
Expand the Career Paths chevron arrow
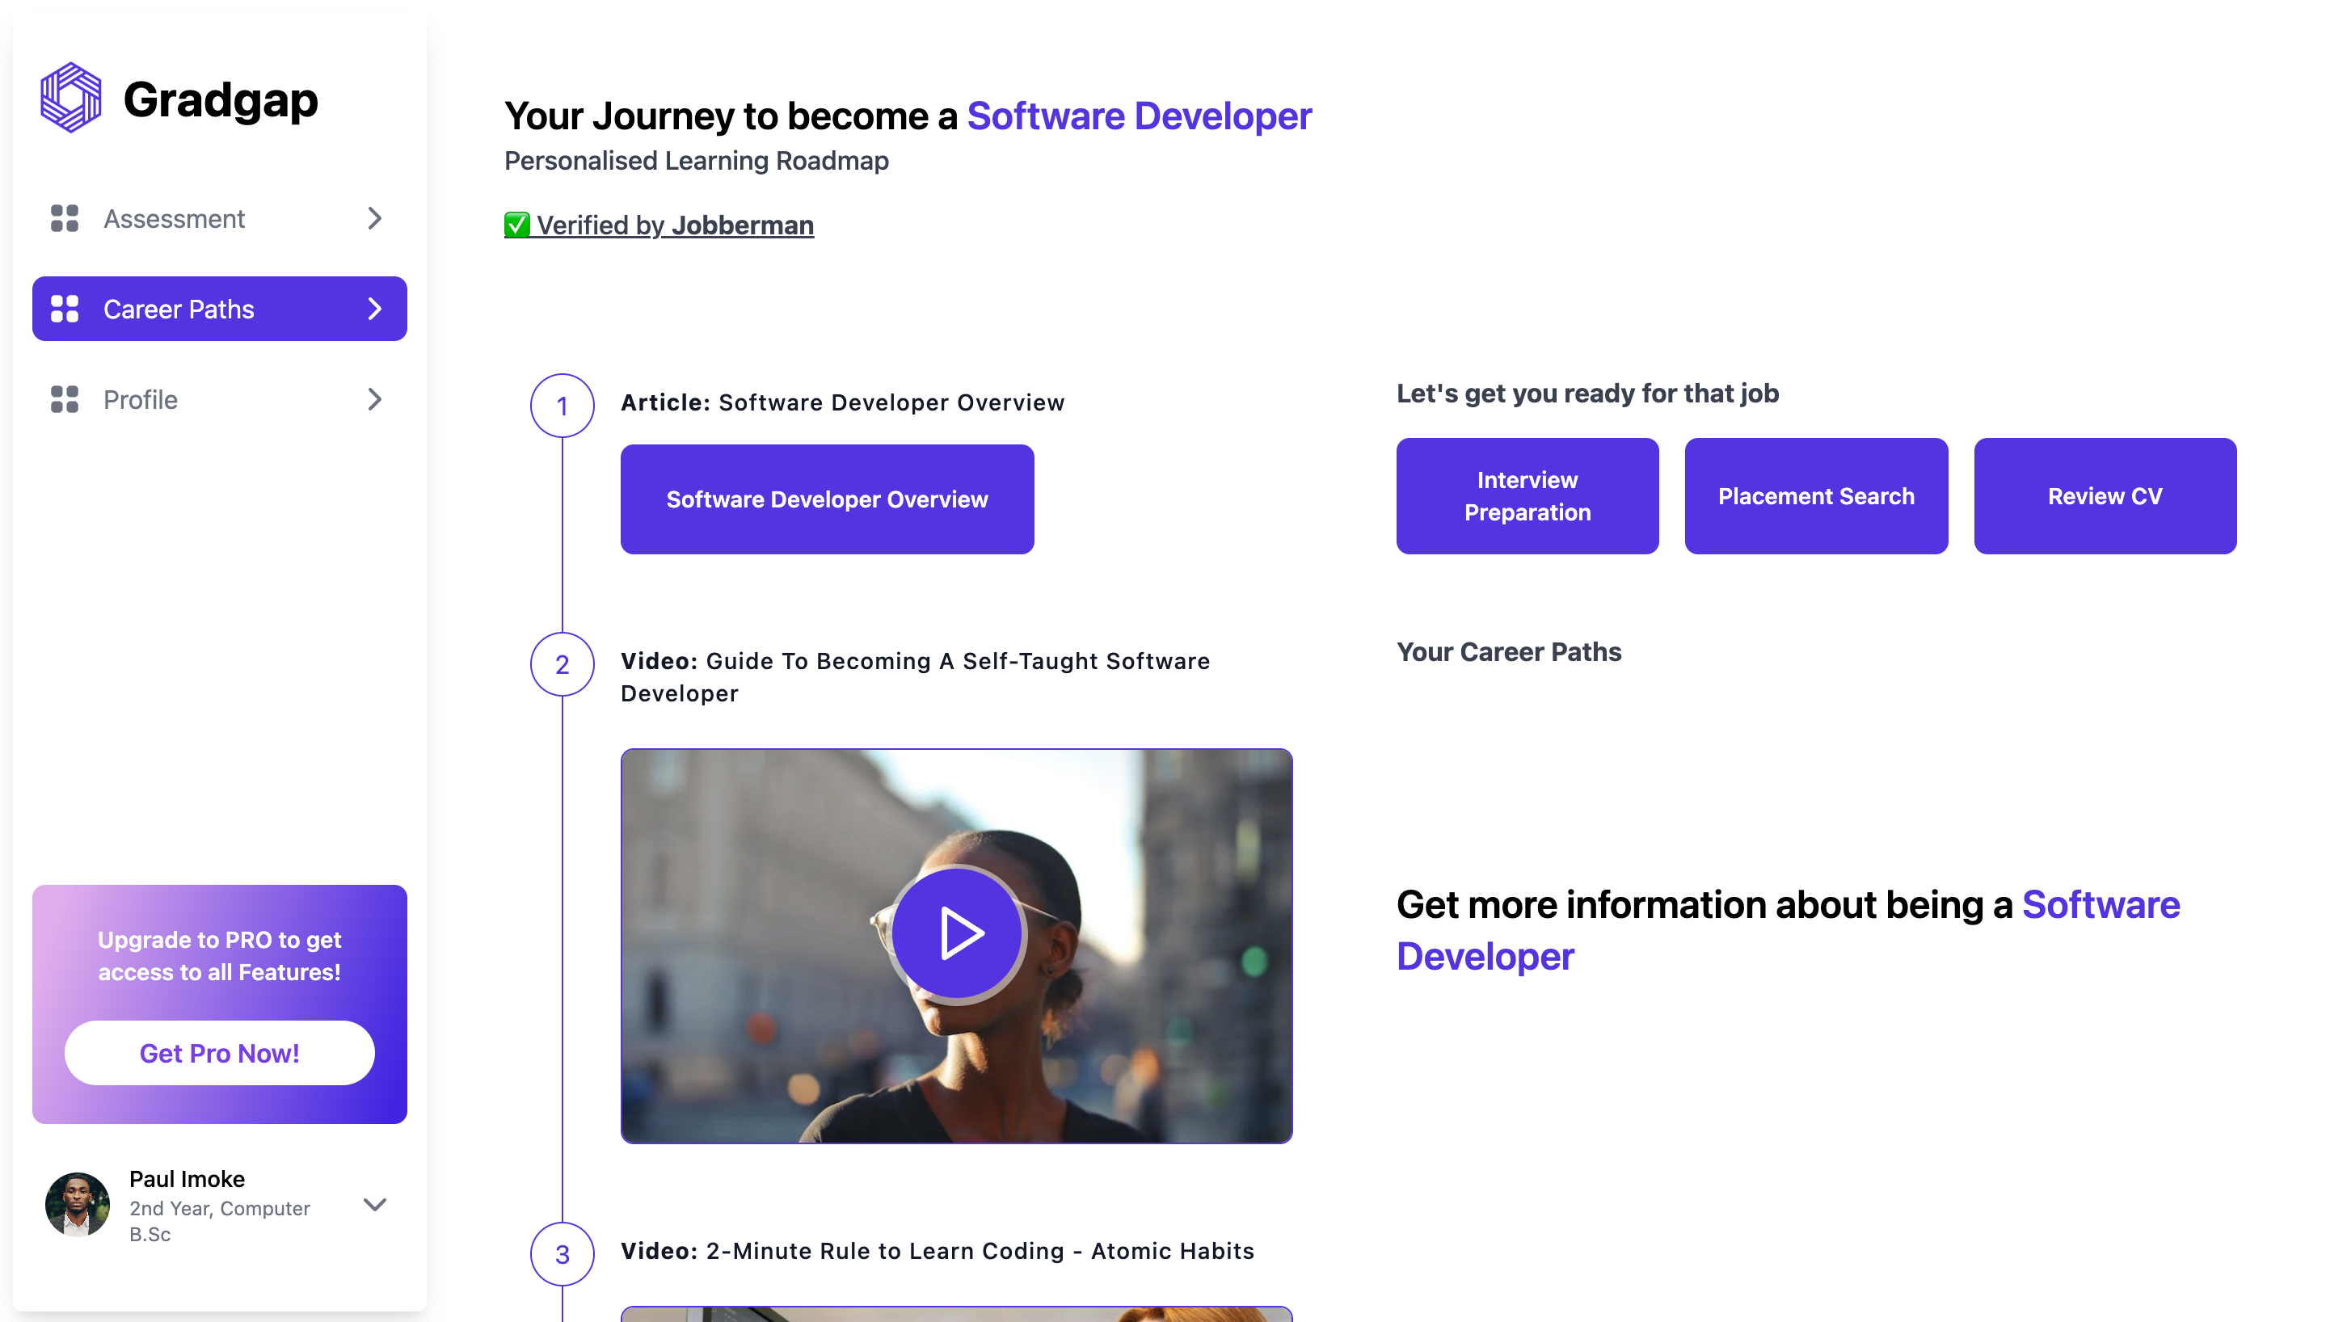(374, 309)
